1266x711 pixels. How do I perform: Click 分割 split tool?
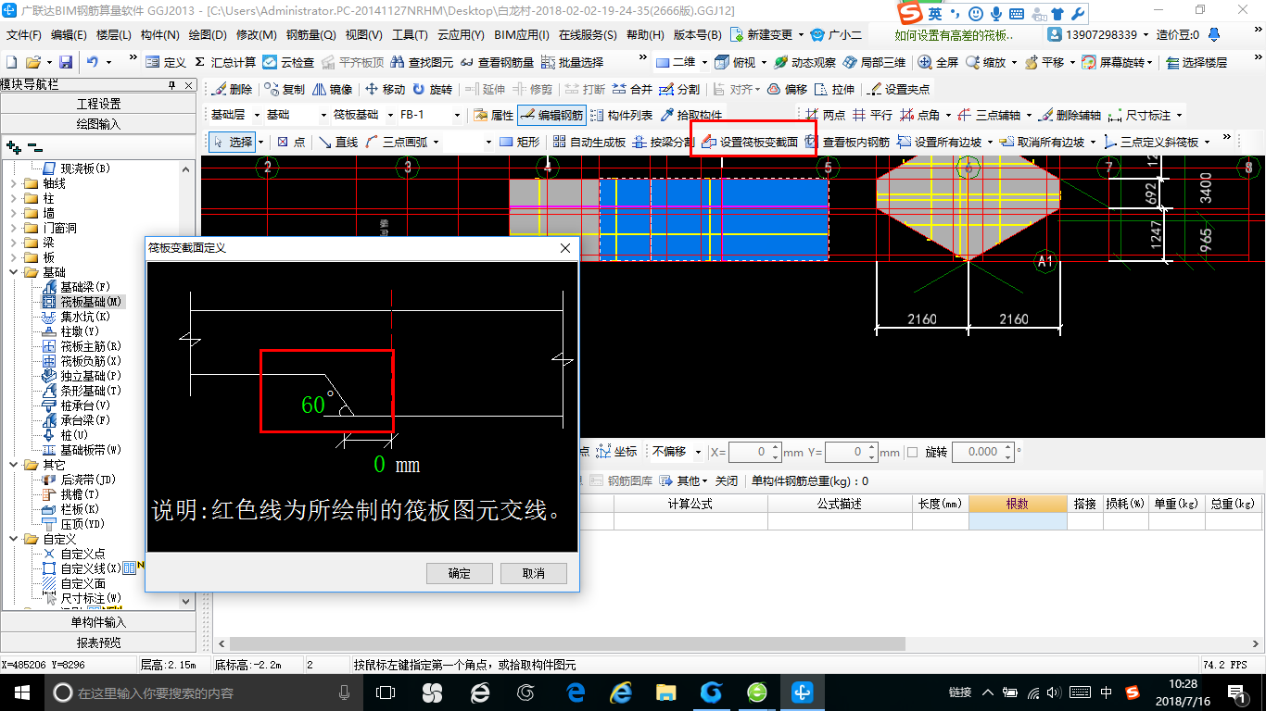click(679, 90)
